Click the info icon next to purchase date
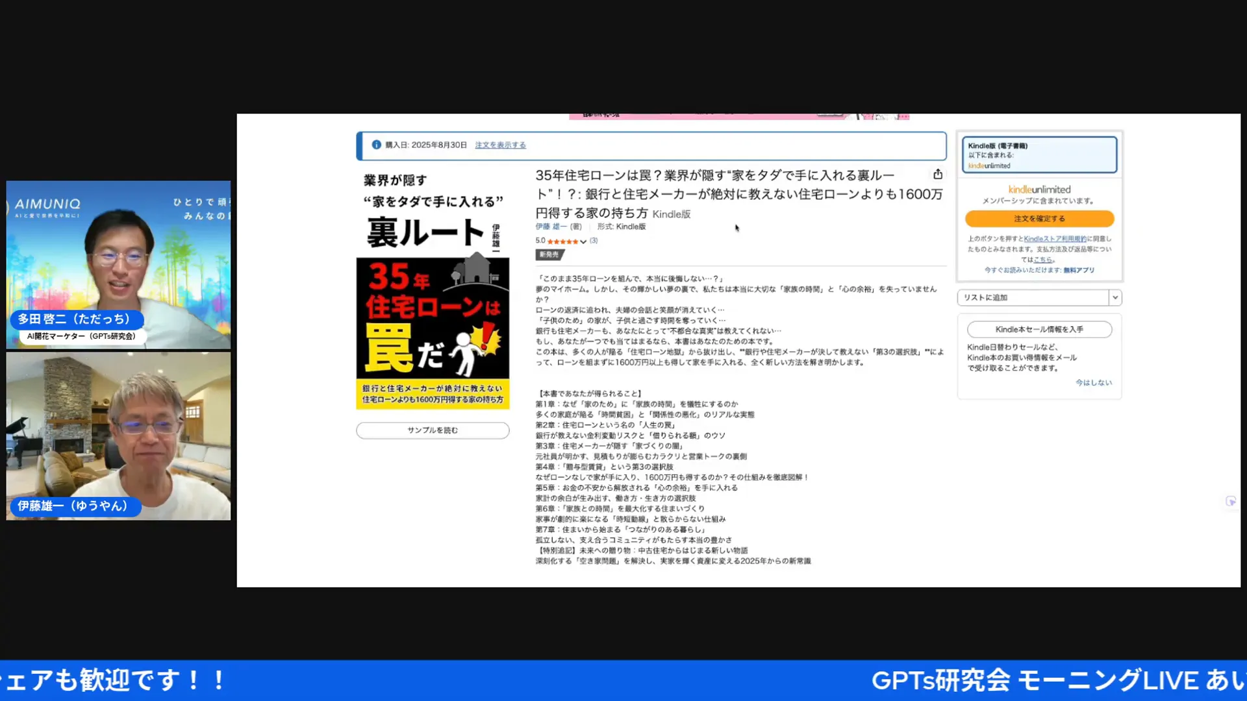The height and width of the screenshot is (701, 1247). pos(376,145)
